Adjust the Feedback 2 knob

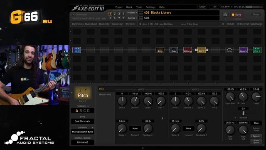[x=201, y=129]
